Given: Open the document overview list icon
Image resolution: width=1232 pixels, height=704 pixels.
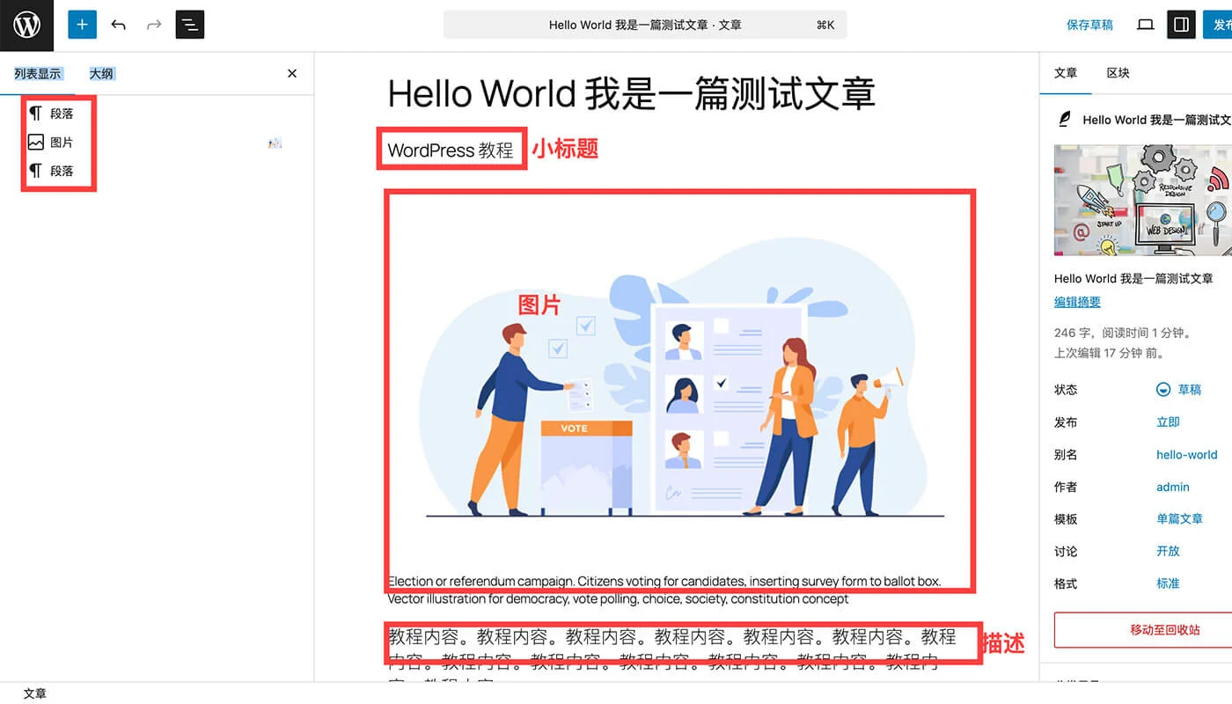Looking at the screenshot, I should click(188, 25).
